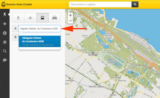Click the 3 de Febrero station marker
The image size is (160, 98).
(x=116, y=75)
